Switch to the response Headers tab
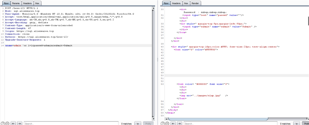 (x=176, y=3)
